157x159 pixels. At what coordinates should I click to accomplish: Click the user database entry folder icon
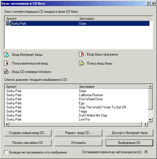pyautogui.click(x=81, y=63)
